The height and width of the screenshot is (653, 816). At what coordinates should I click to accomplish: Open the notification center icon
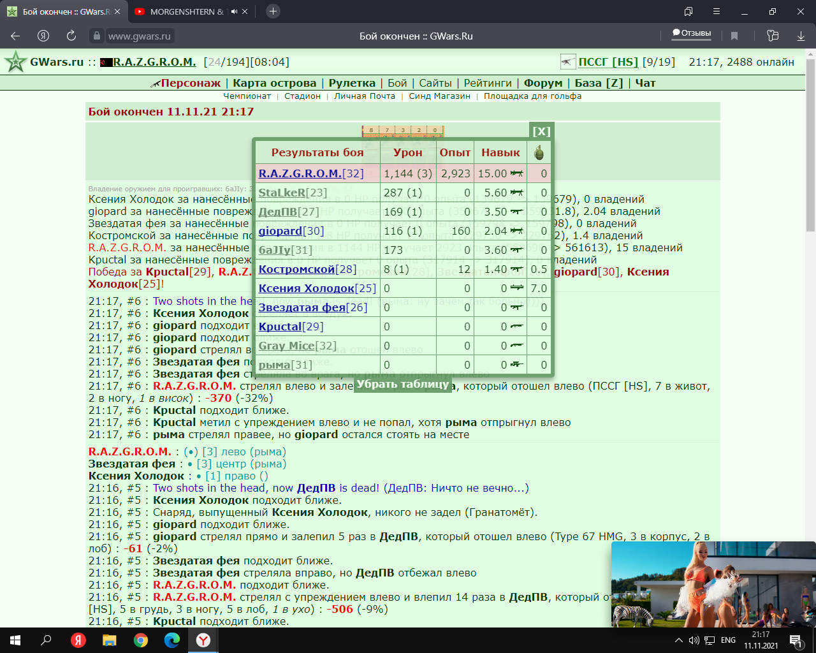tap(796, 640)
